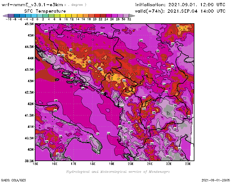The height and width of the screenshot is (182, 236).
Task: Select the legend swatch between 0 and 2
Action: 40,16
